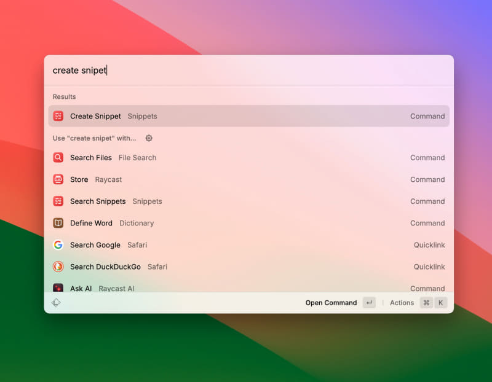
Task: Select the Store command title
Action: 79,179
